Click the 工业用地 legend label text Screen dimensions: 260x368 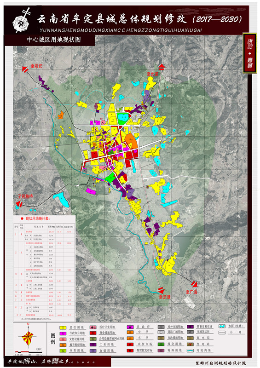click(x=107, y=345)
